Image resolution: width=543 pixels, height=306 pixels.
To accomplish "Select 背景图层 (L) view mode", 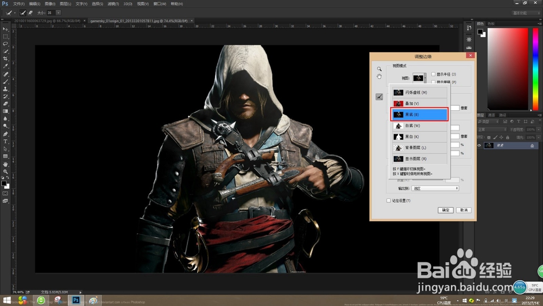I will [419, 148].
